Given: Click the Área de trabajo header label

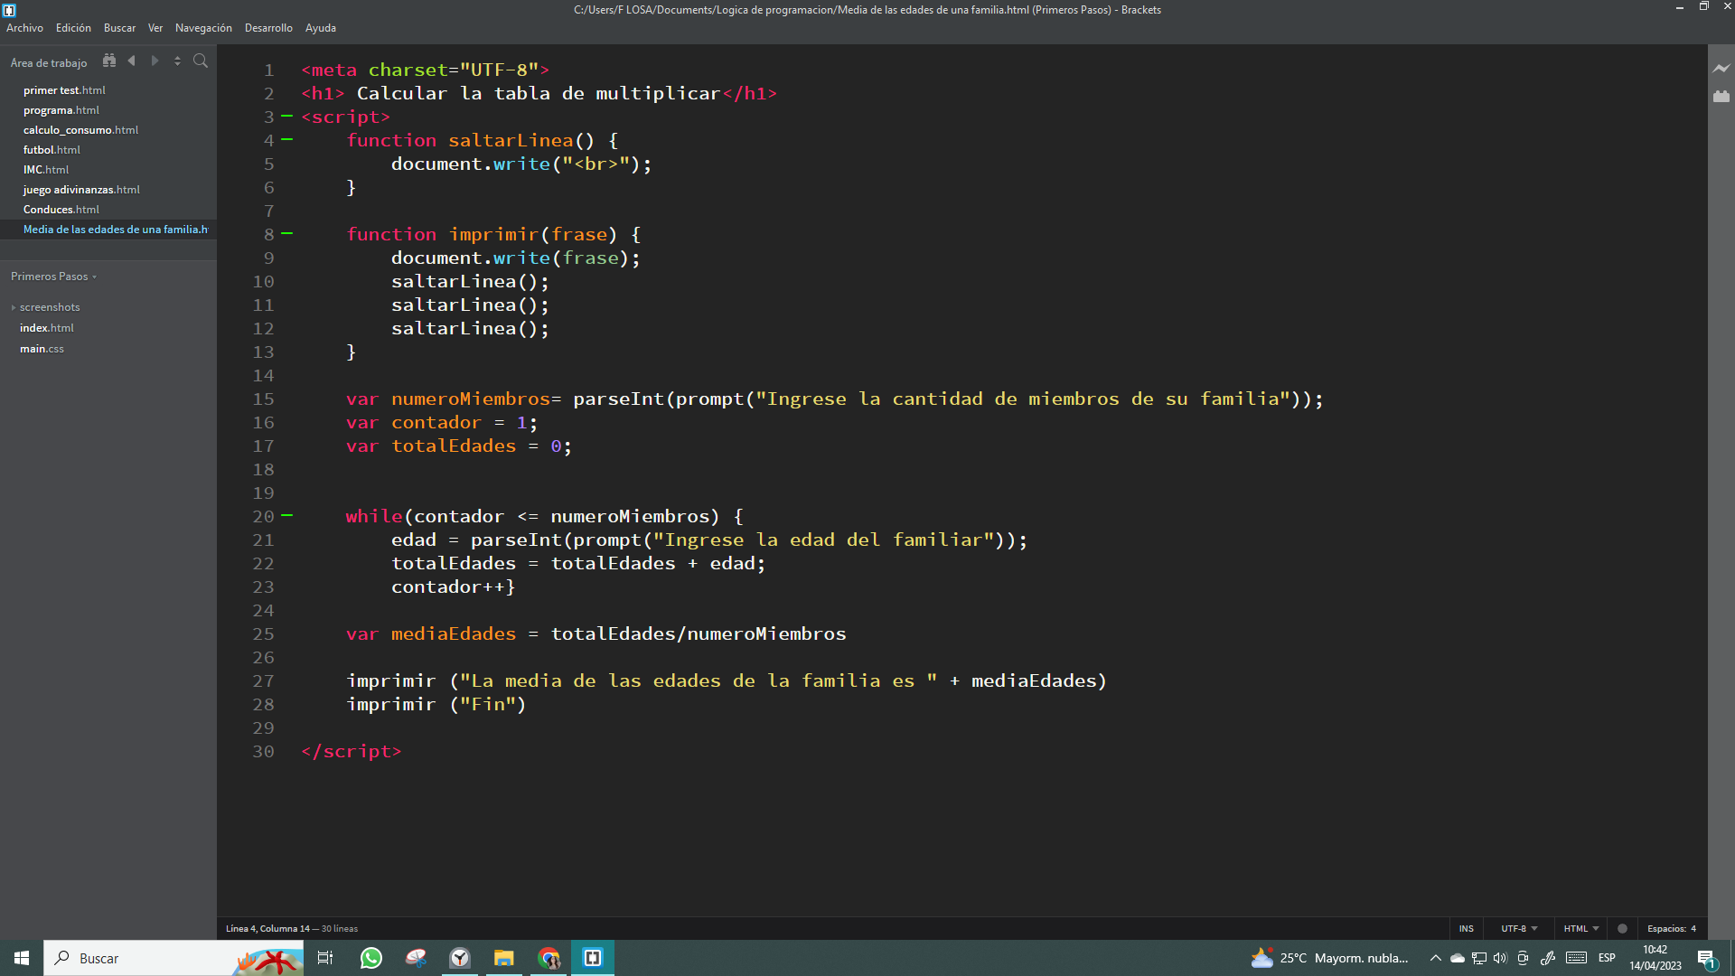Looking at the screenshot, I should [49, 62].
